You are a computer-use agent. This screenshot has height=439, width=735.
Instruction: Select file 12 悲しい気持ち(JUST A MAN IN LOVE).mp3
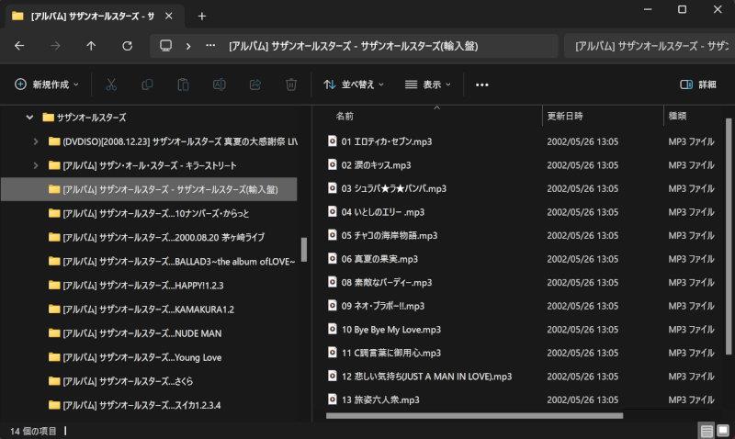(426, 377)
